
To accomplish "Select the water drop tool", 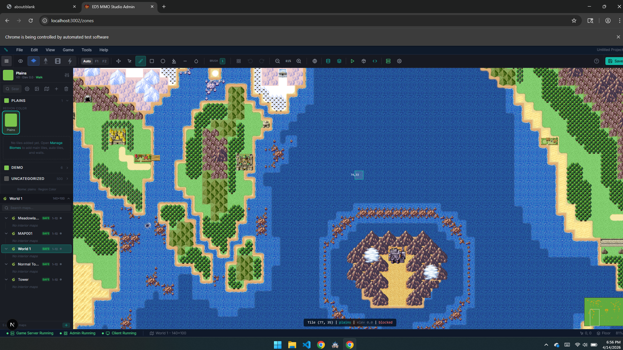I will click(196, 61).
